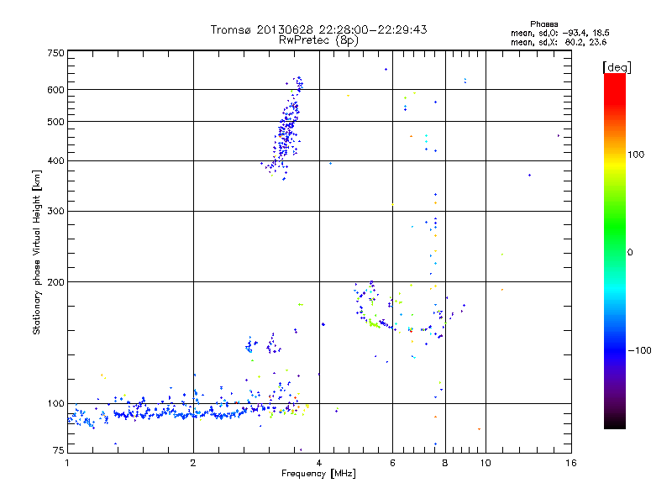Viewport: 672px width, 504px height.
Task: Click the colorbar tick label '100'
Action: click(x=636, y=155)
